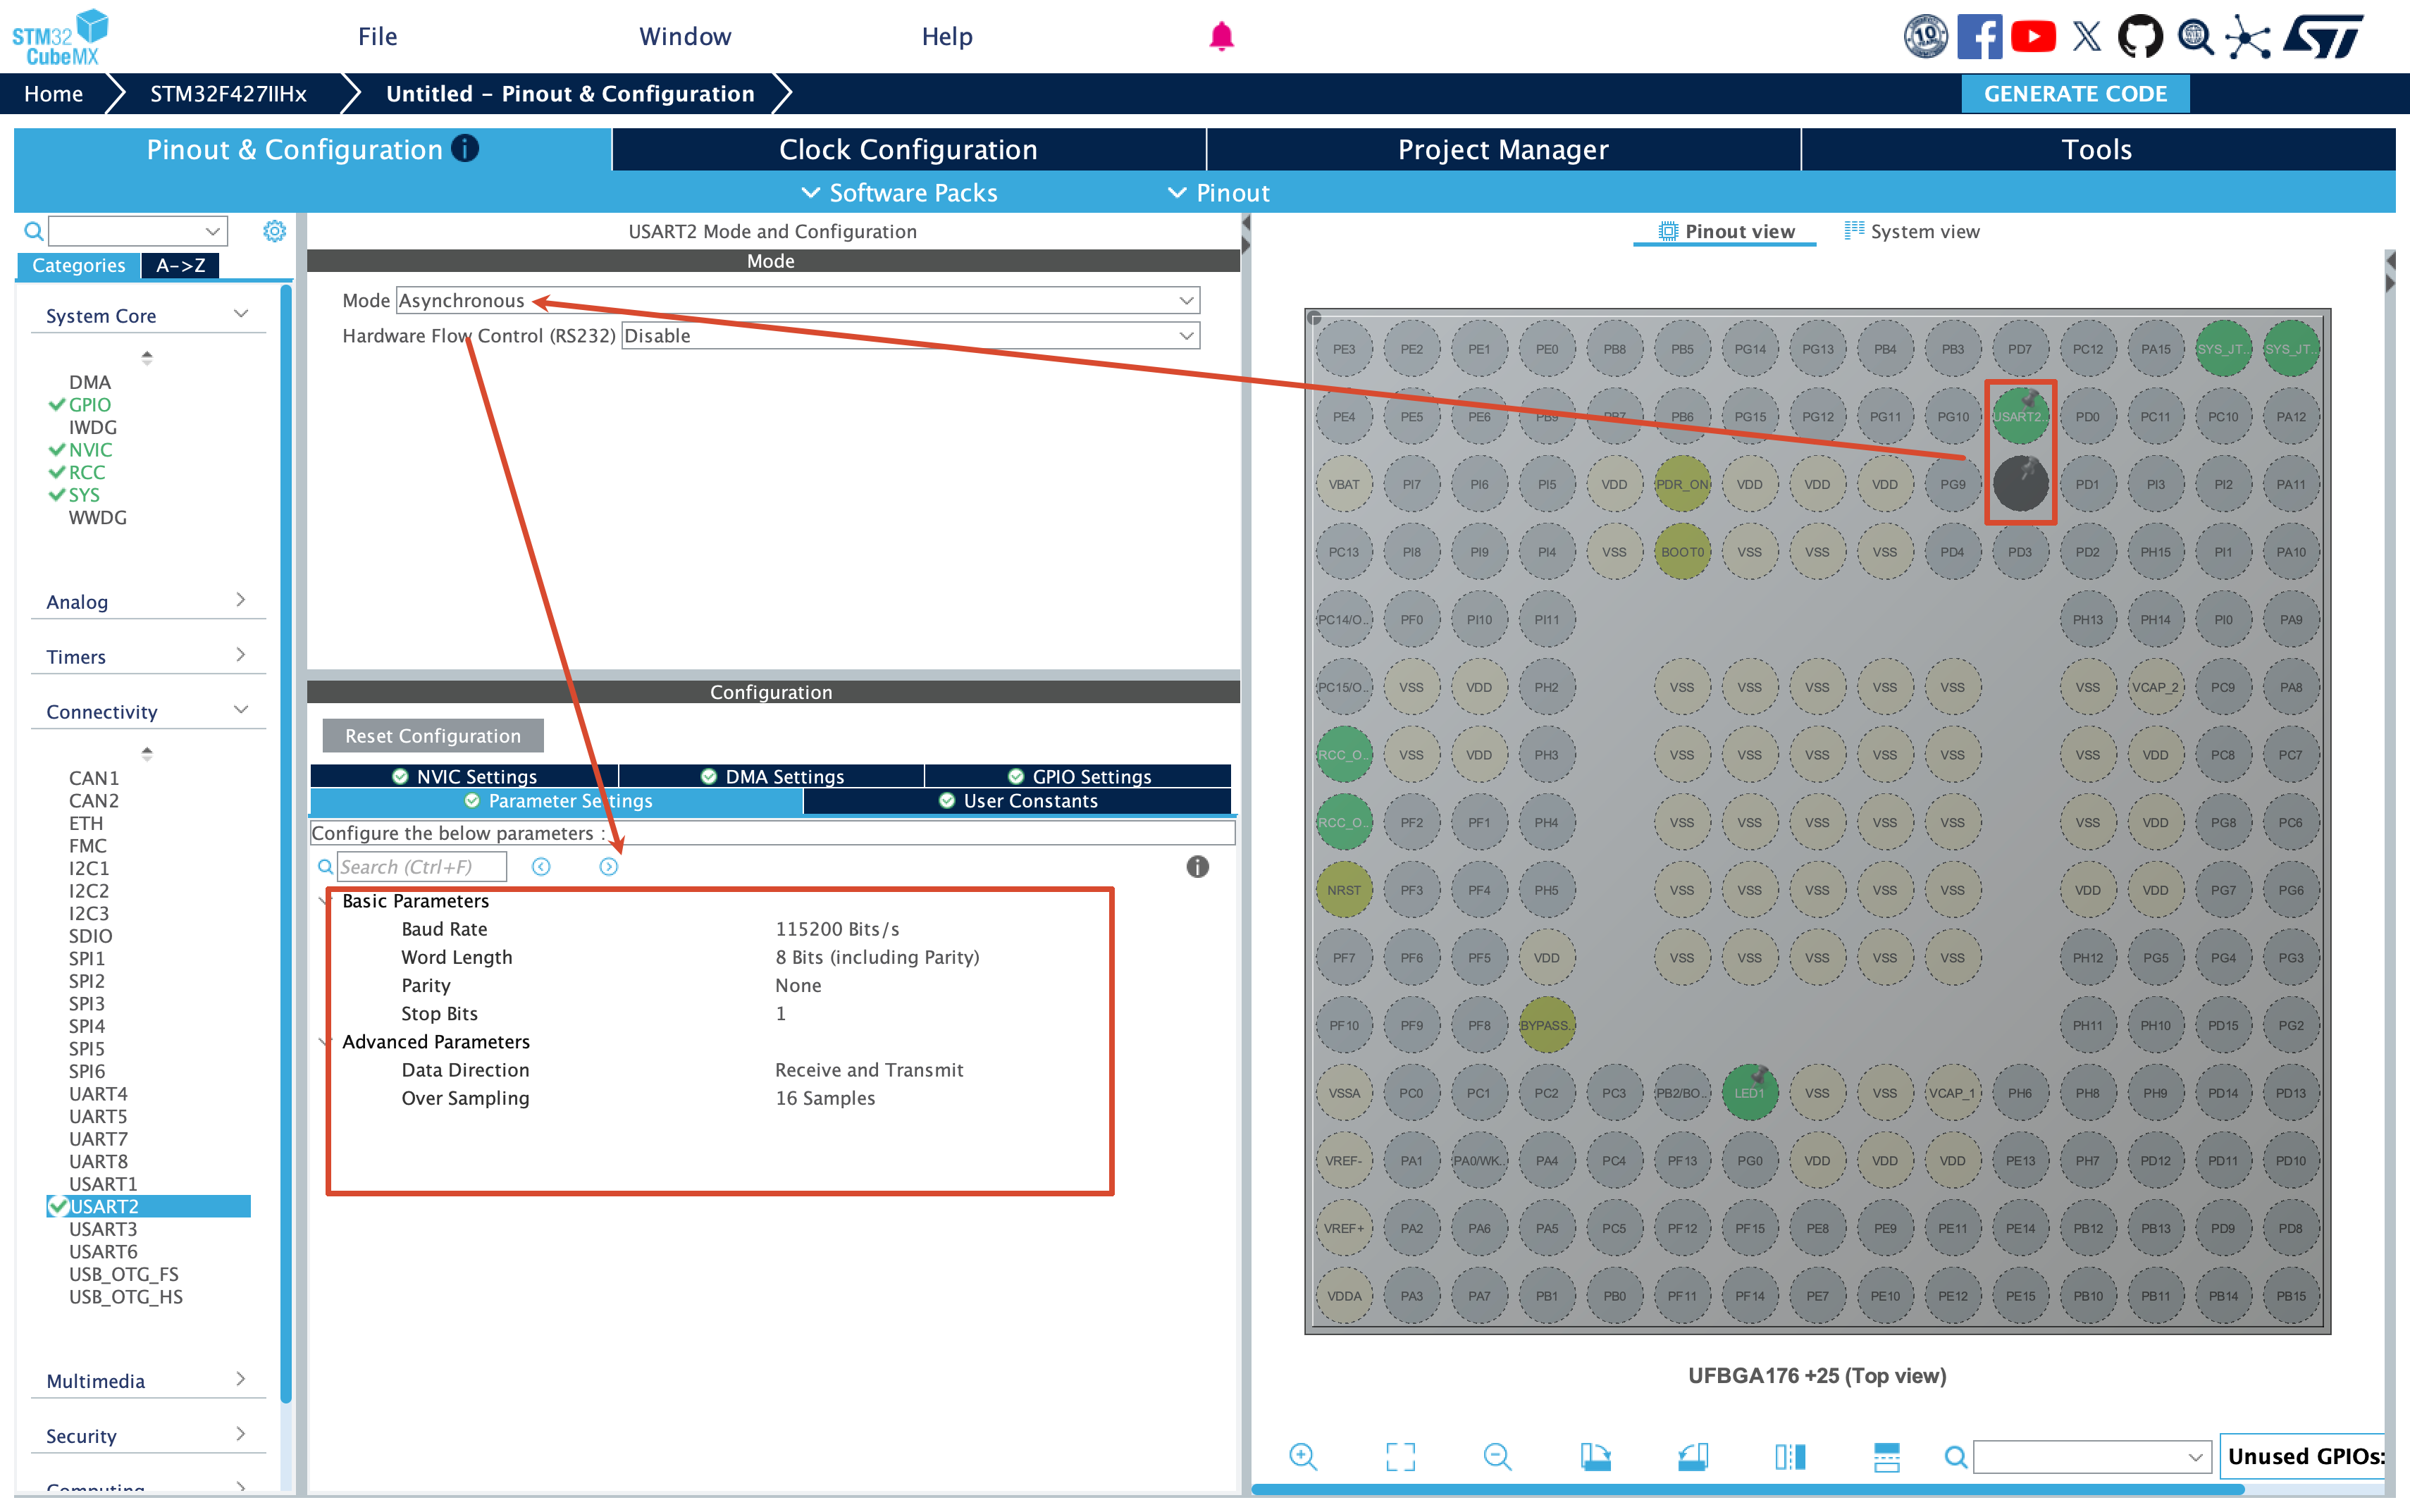The width and height of the screenshot is (2410, 1512).
Task: Click the LED1 pin on the chip
Action: [1749, 1093]
